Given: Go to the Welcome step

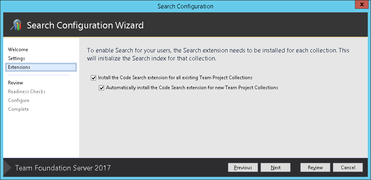Looking at the screenshot, I should coord(18,50).
